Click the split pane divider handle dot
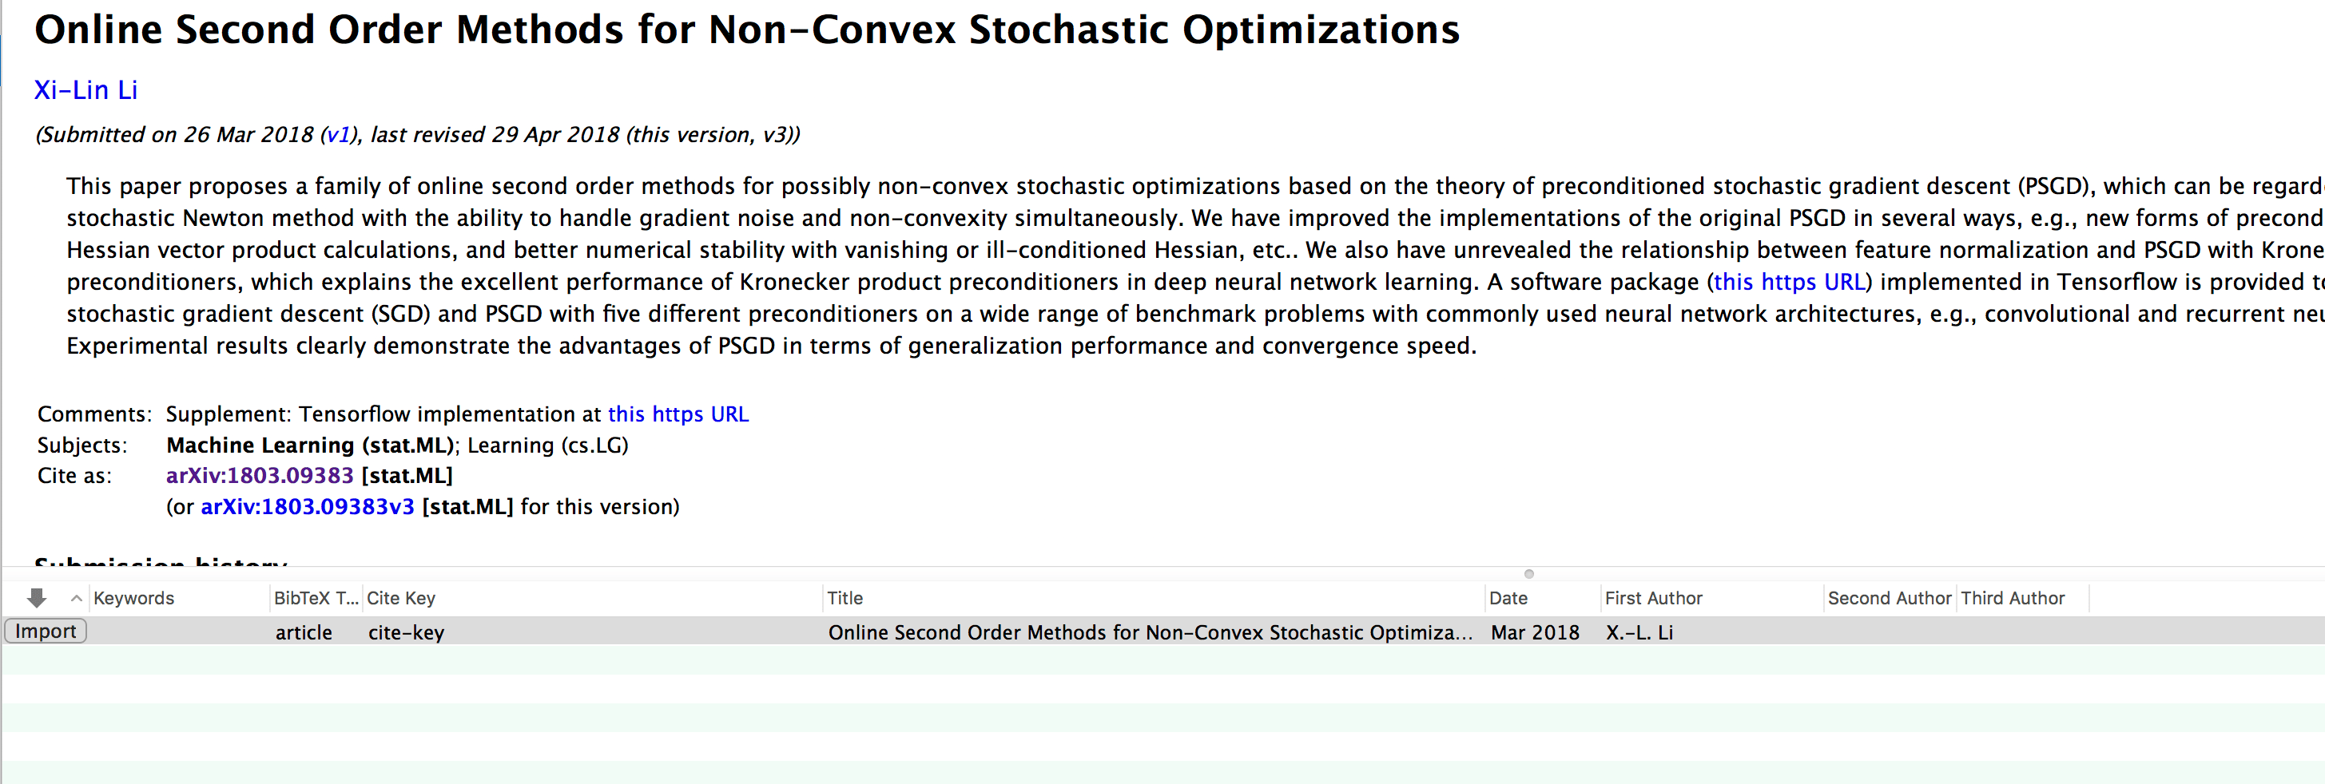The height and width of the screenshot is (784, 2325). 1529,574
